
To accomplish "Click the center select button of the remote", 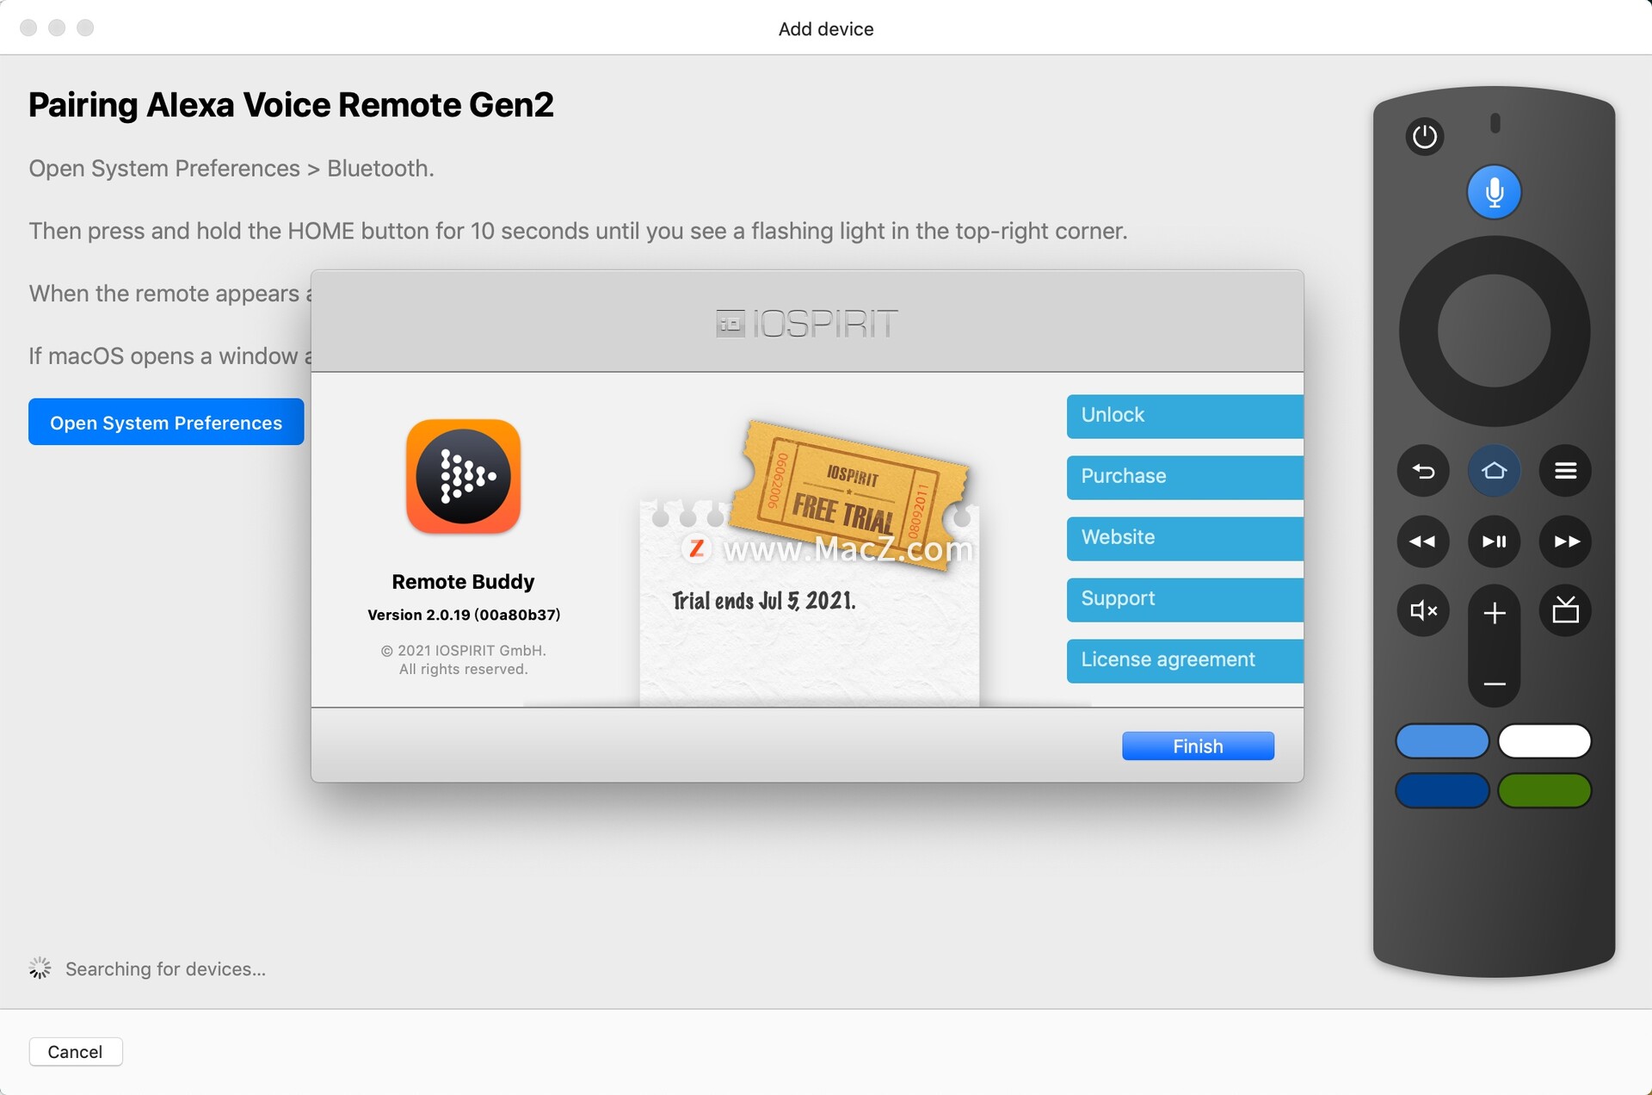I will tap(1494, 331).
